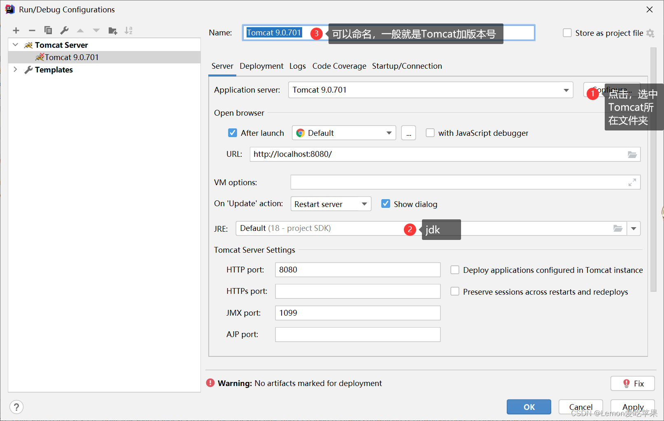Open the help question mark button

[16, 407]
